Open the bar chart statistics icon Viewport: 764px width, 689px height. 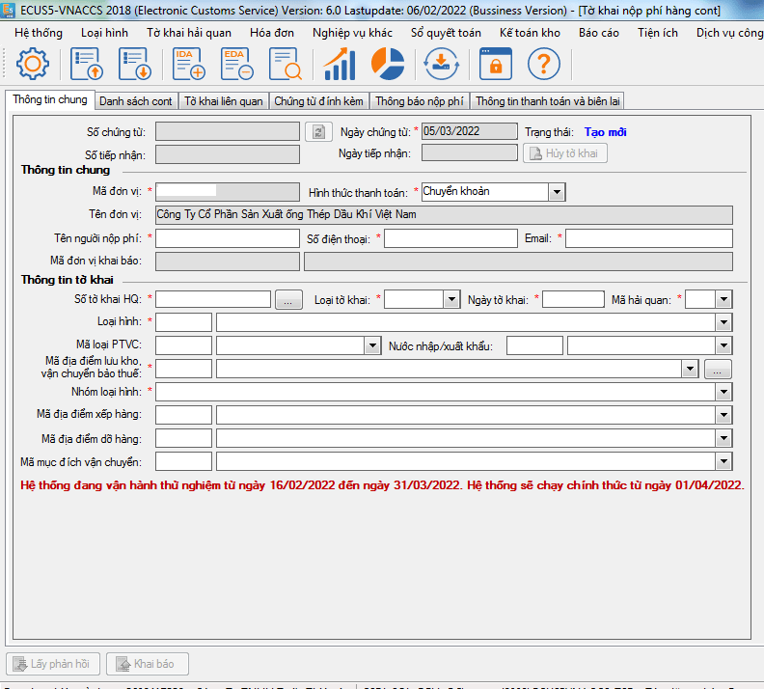tap(339, 66)
